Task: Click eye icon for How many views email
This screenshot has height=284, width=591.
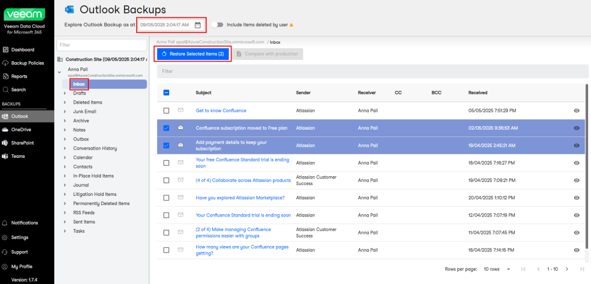Action: pyautogui.click(x=577, y=250)
